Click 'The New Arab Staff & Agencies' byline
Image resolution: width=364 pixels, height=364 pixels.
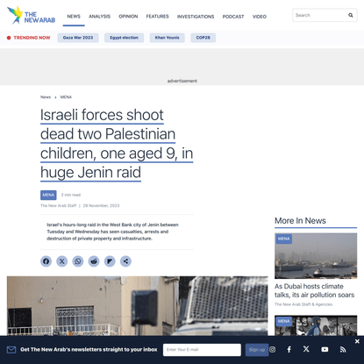click(x=303, y=304)
